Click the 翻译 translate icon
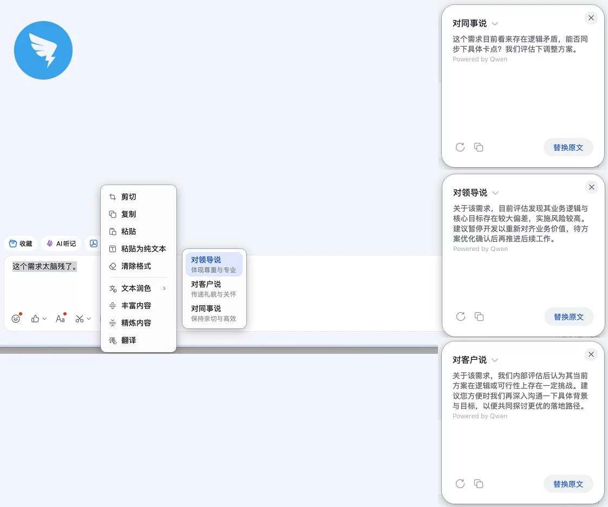 click(x=113, y=340)
